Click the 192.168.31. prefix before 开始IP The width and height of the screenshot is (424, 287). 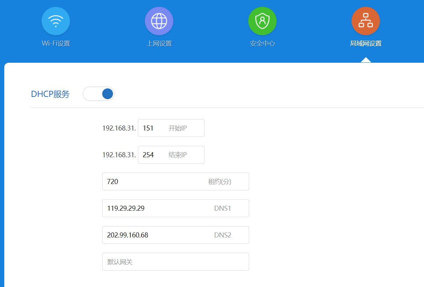pos(119,128)
